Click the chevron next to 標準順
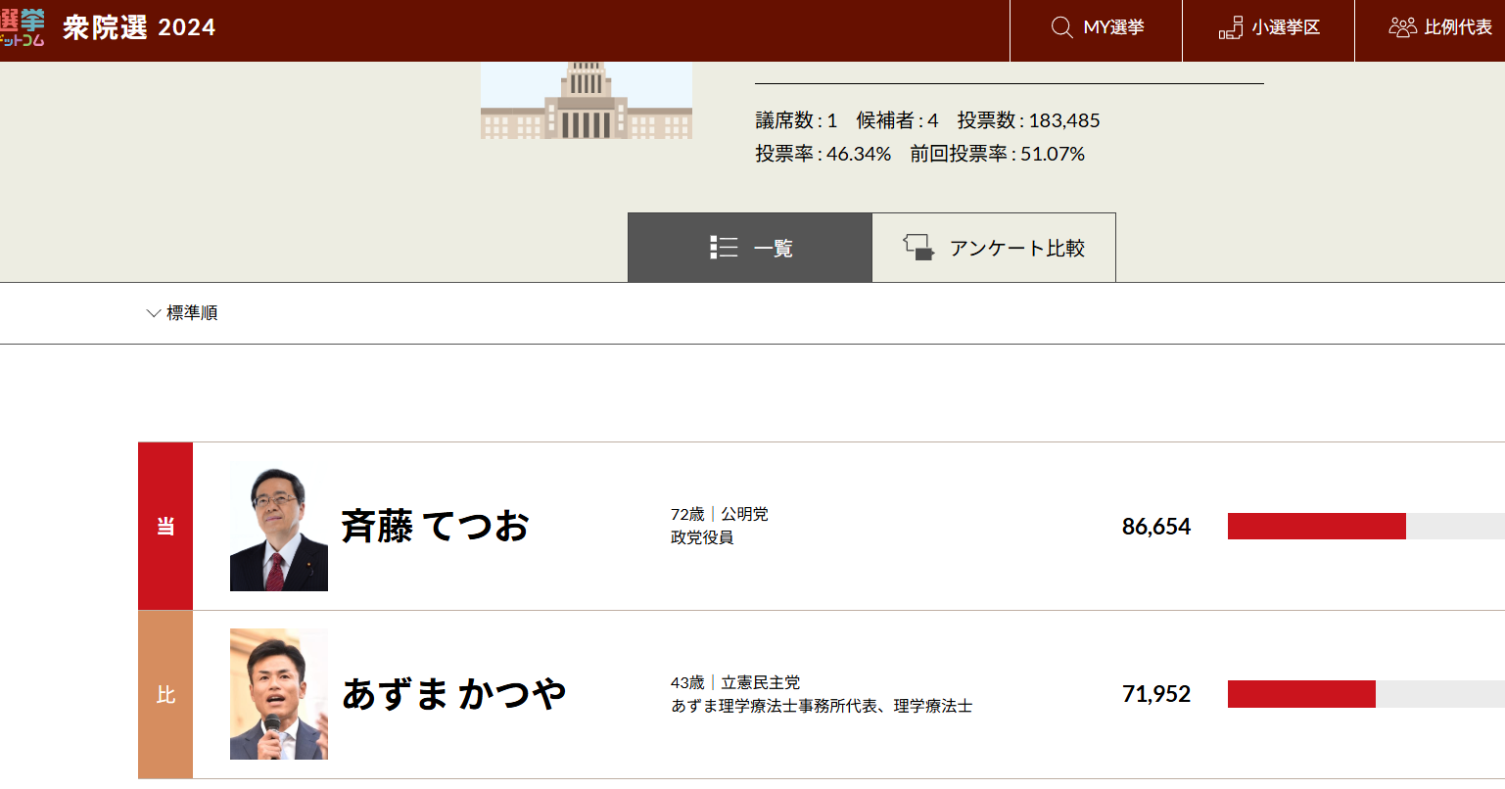The width and height of the screenshot is (1505, 789). tap(153, 313)
